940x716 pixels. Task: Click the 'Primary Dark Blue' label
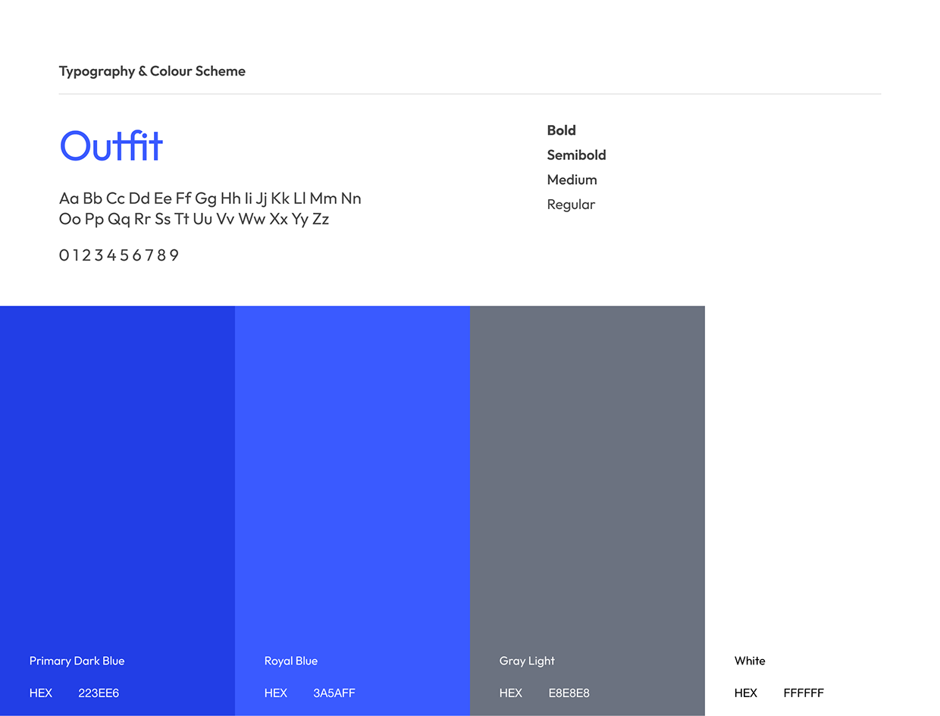pos(77,661)
